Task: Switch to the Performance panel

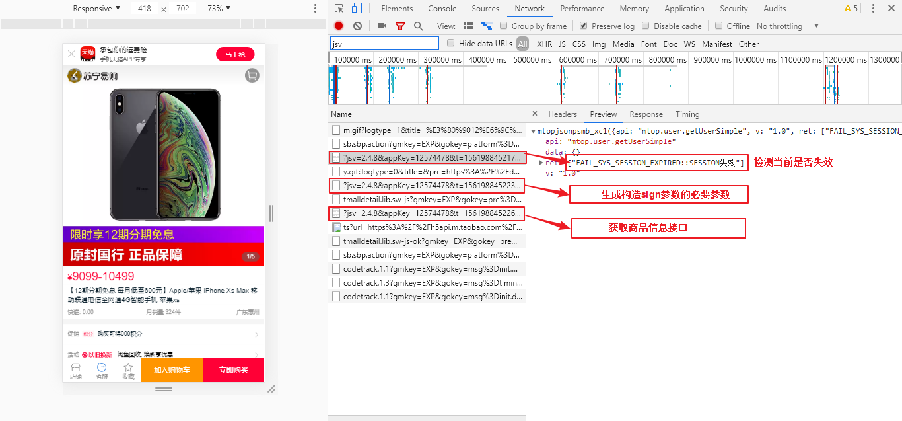Action: coord(582,9)
